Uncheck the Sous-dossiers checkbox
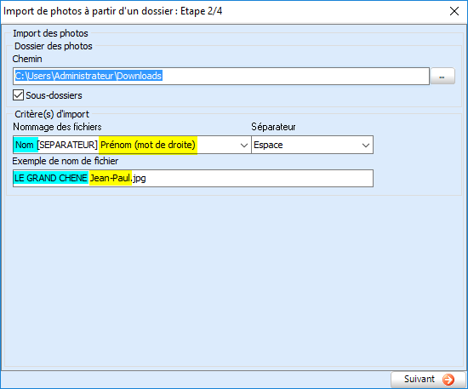This screenshot has width=468, height=389. coord(18,95)
